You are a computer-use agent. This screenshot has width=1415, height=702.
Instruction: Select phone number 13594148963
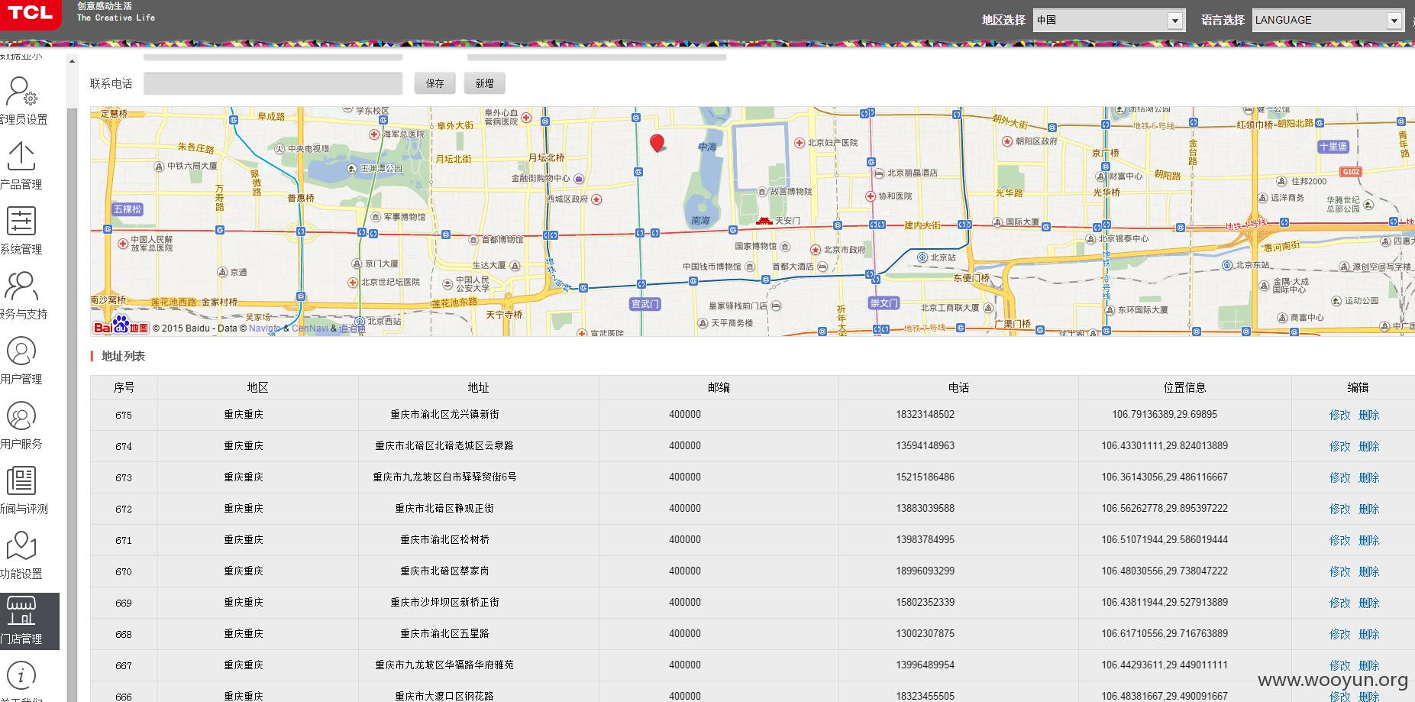pos(925,445)
